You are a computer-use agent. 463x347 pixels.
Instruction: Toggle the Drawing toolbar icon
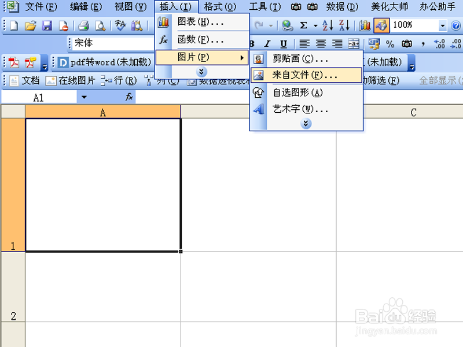point(381,25)
